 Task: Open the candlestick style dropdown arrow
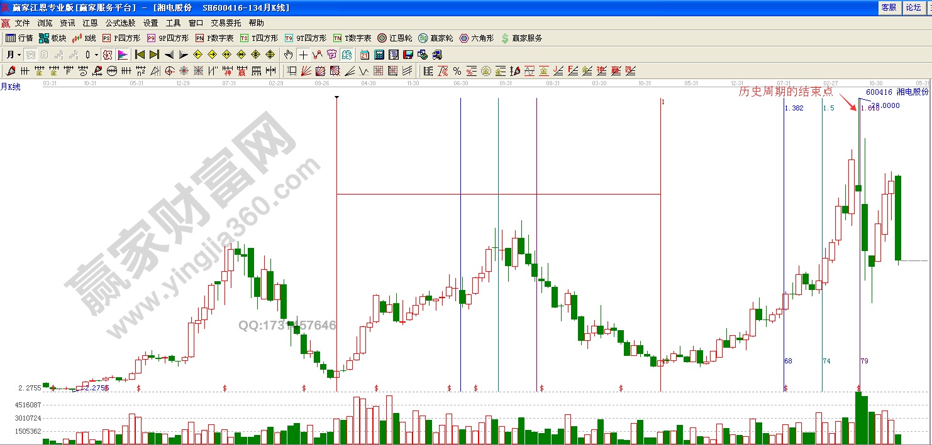96,55
